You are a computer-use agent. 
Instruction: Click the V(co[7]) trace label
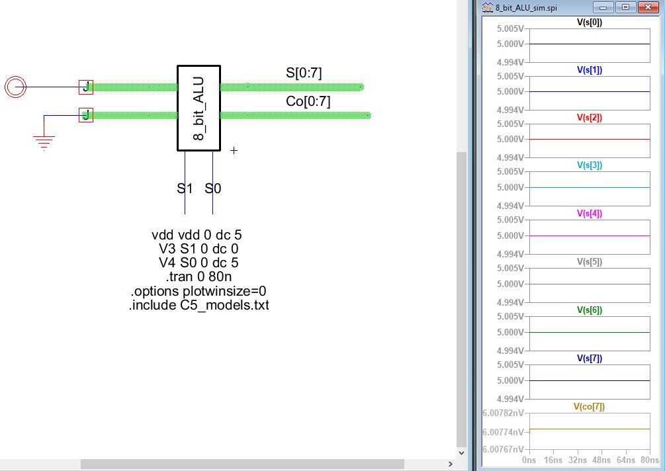[589, 406]
